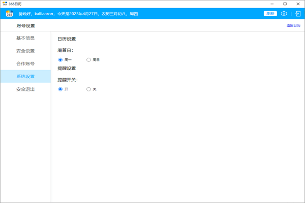
Task: Open the 基本信息 tab in sidebar
Action: pos(25,38)
